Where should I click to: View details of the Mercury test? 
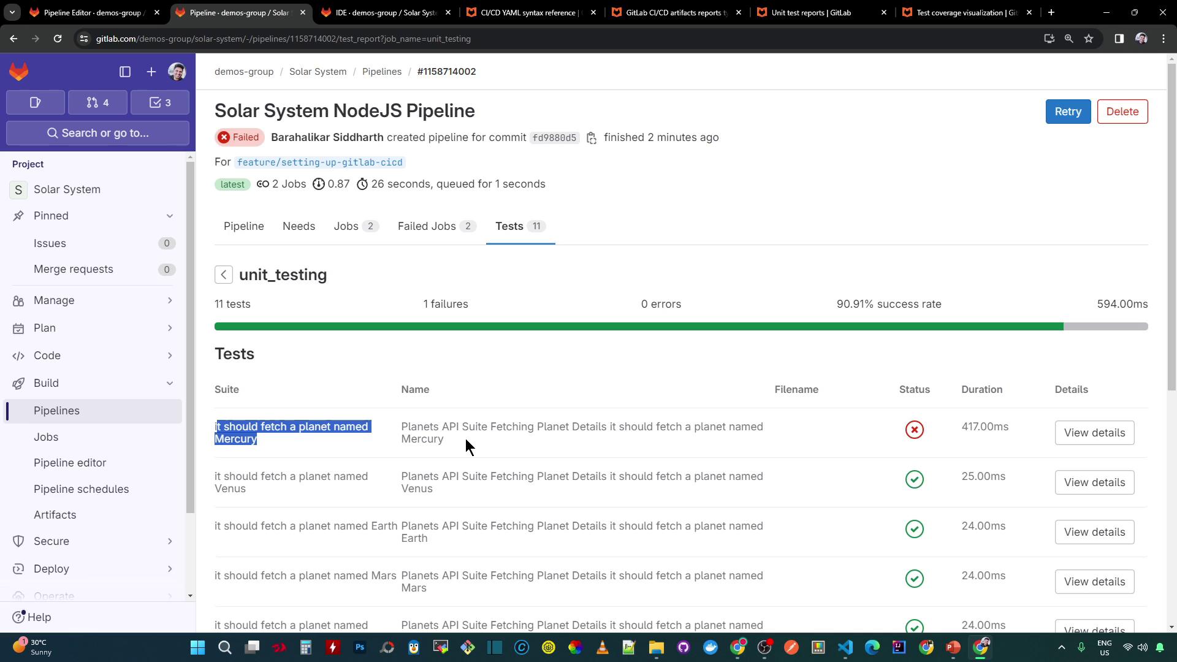pyautogui.click(x=1094, y=433)
